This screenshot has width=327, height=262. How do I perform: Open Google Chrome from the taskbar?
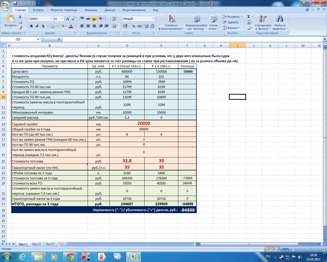click(70, 257)
